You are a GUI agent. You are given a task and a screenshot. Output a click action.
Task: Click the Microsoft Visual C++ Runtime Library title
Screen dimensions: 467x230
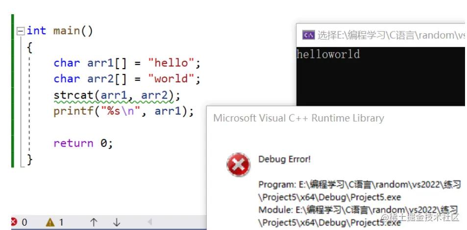299,118
